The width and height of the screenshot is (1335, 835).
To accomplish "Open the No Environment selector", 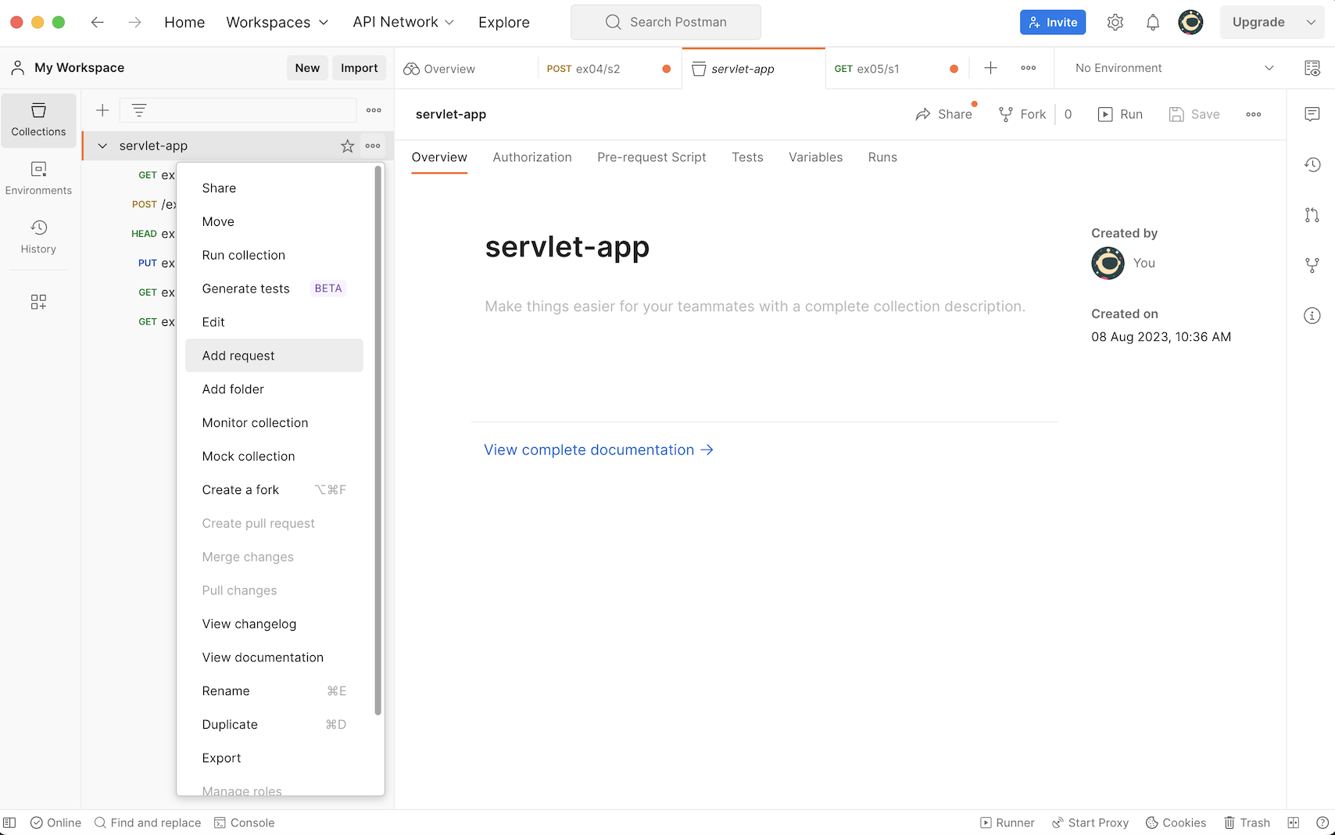I will pyautogui.click(x=1174, y=68).
